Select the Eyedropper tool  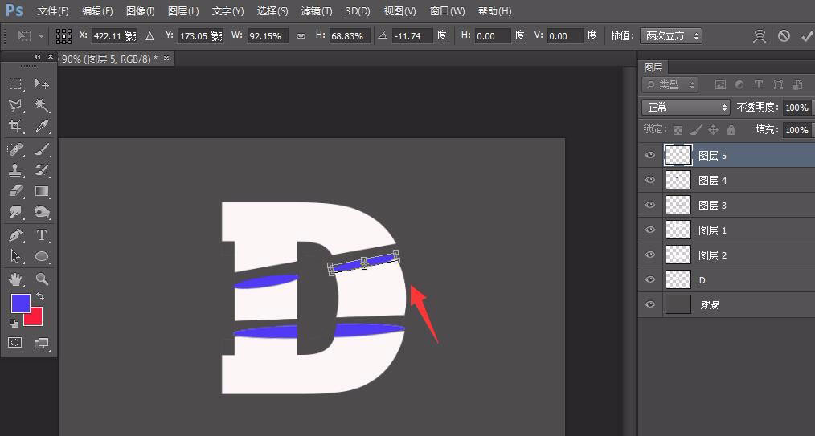(x=42, y=125)
